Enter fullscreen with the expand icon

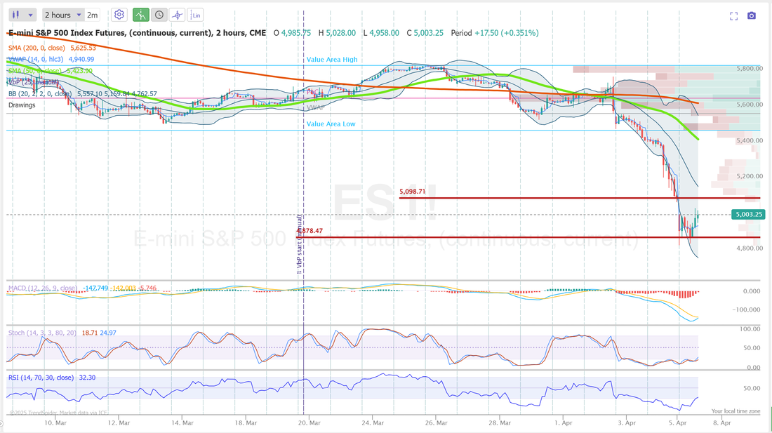click(733, 15)
